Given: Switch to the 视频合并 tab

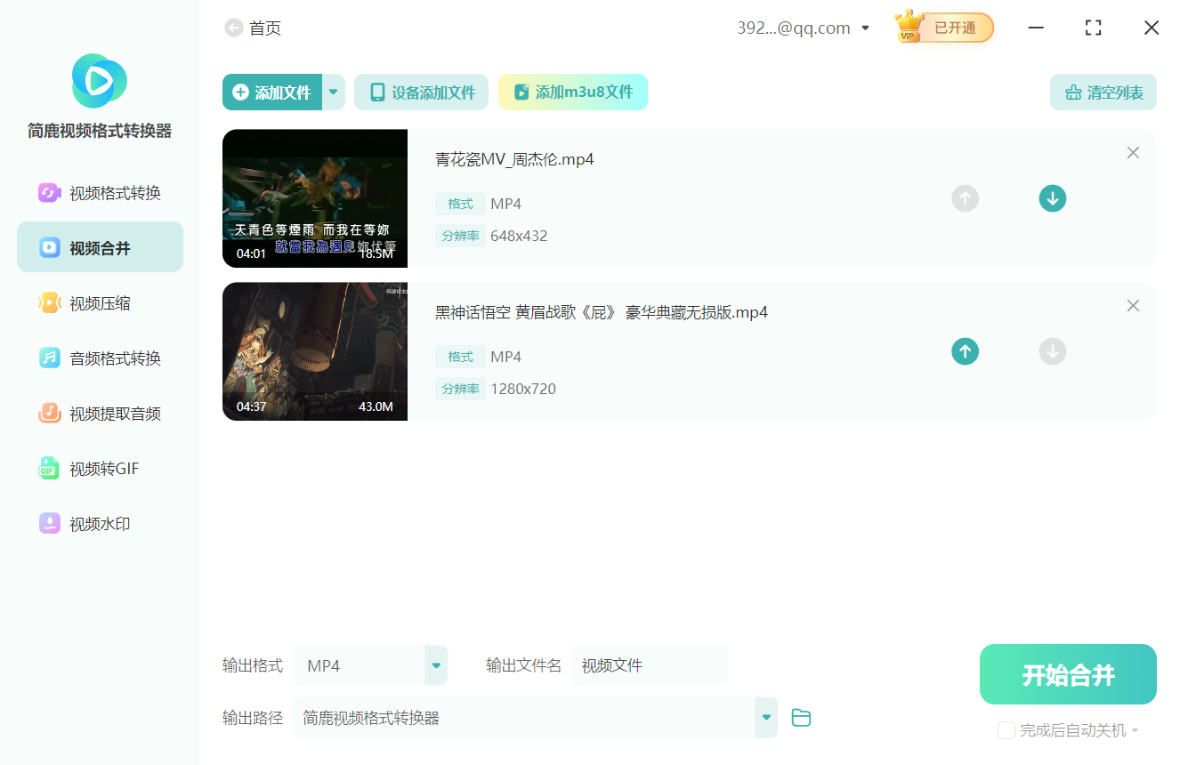Looking at the screenshot, I should pos(100,247).
